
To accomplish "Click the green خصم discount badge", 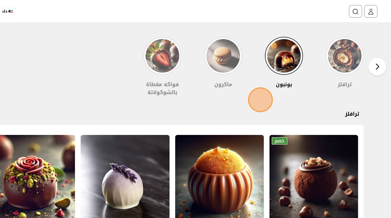I will (x=279, y=141).
